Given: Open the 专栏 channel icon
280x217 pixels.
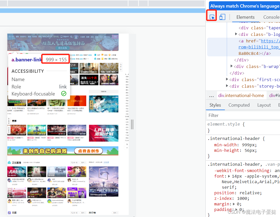Looking at the screenshot, I should tap(95, 55).
